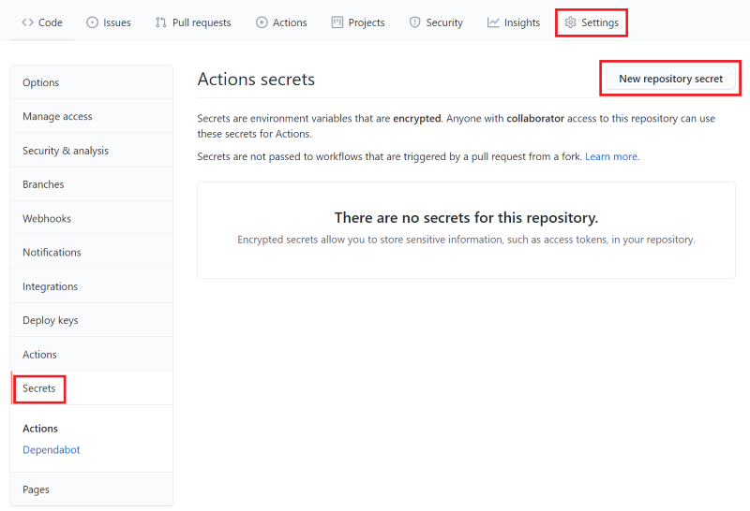Image resolution: width=750 pixels, height=511 pixels.
Task: Click the Code brackets icon
Action: (27, 22)
